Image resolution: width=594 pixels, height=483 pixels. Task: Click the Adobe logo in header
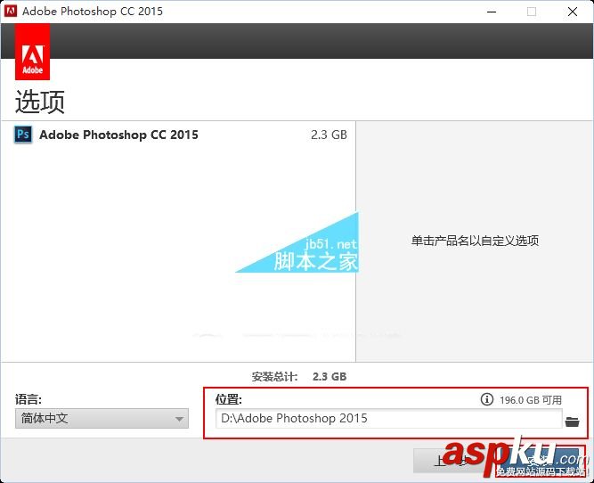pos(33,52)
